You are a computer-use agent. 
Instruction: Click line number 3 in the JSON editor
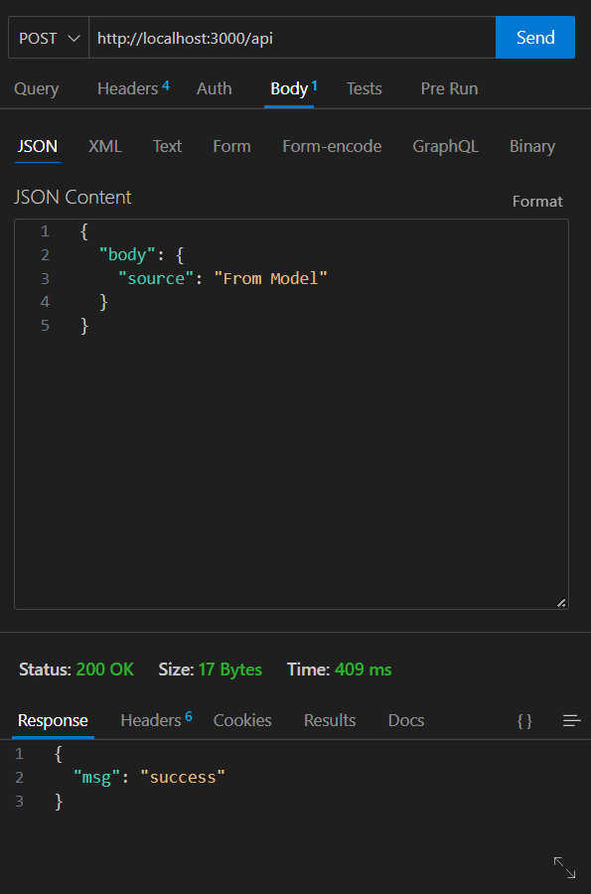coord(45,278)
